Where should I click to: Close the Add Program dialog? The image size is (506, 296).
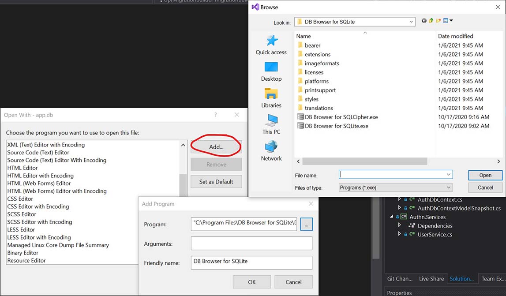click(x=311, y=204)
